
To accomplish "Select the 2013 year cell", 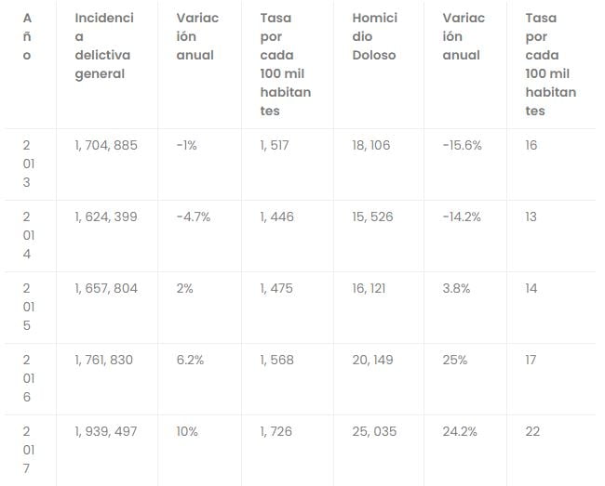I will 26,164.
